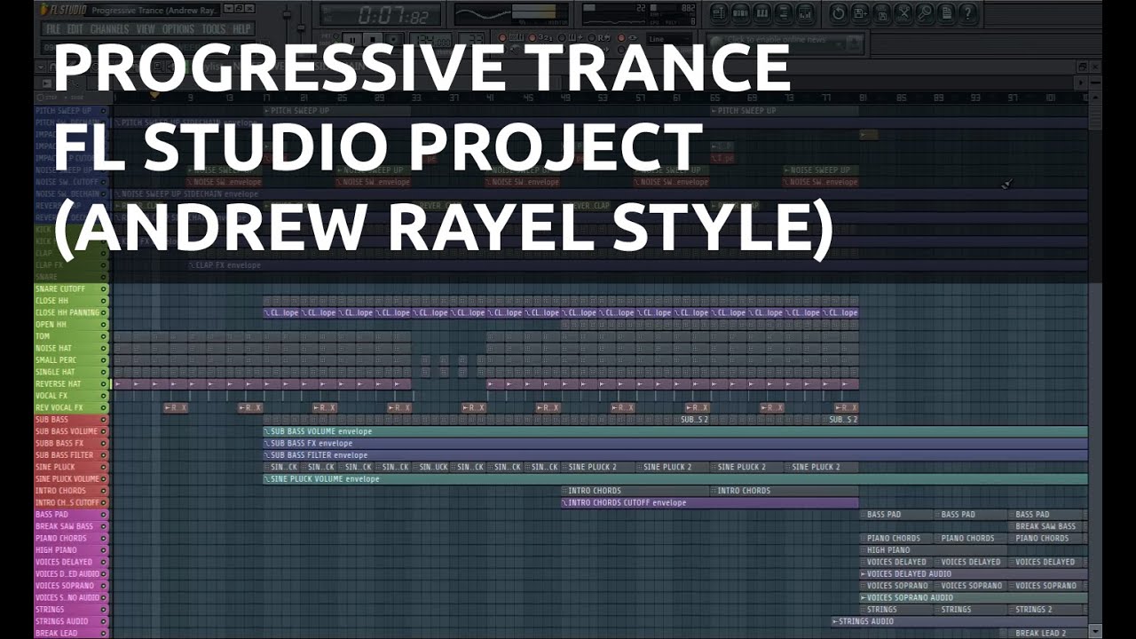Adjust the master volume slider

286,12
